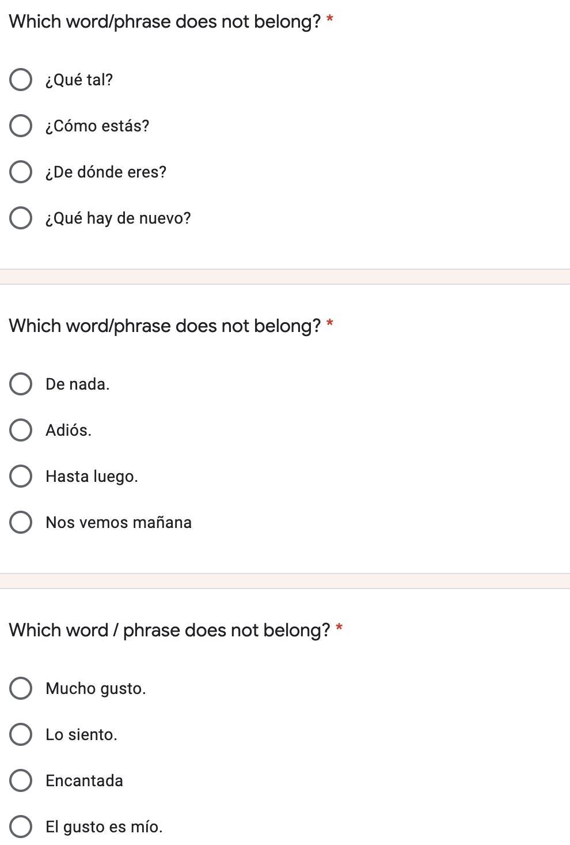Image resolution: width=570 pixels, height=845 pixels.
Task: Pick the 'Mucho gusto.' radio button
Action: (21, 688)
